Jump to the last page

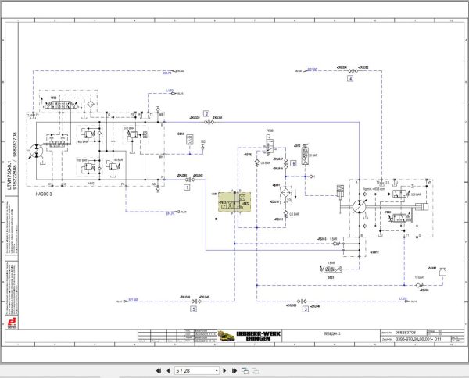click(234, 371)
